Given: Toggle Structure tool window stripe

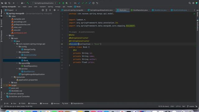Looking at the screenshot, I should (x=1, y=96).
